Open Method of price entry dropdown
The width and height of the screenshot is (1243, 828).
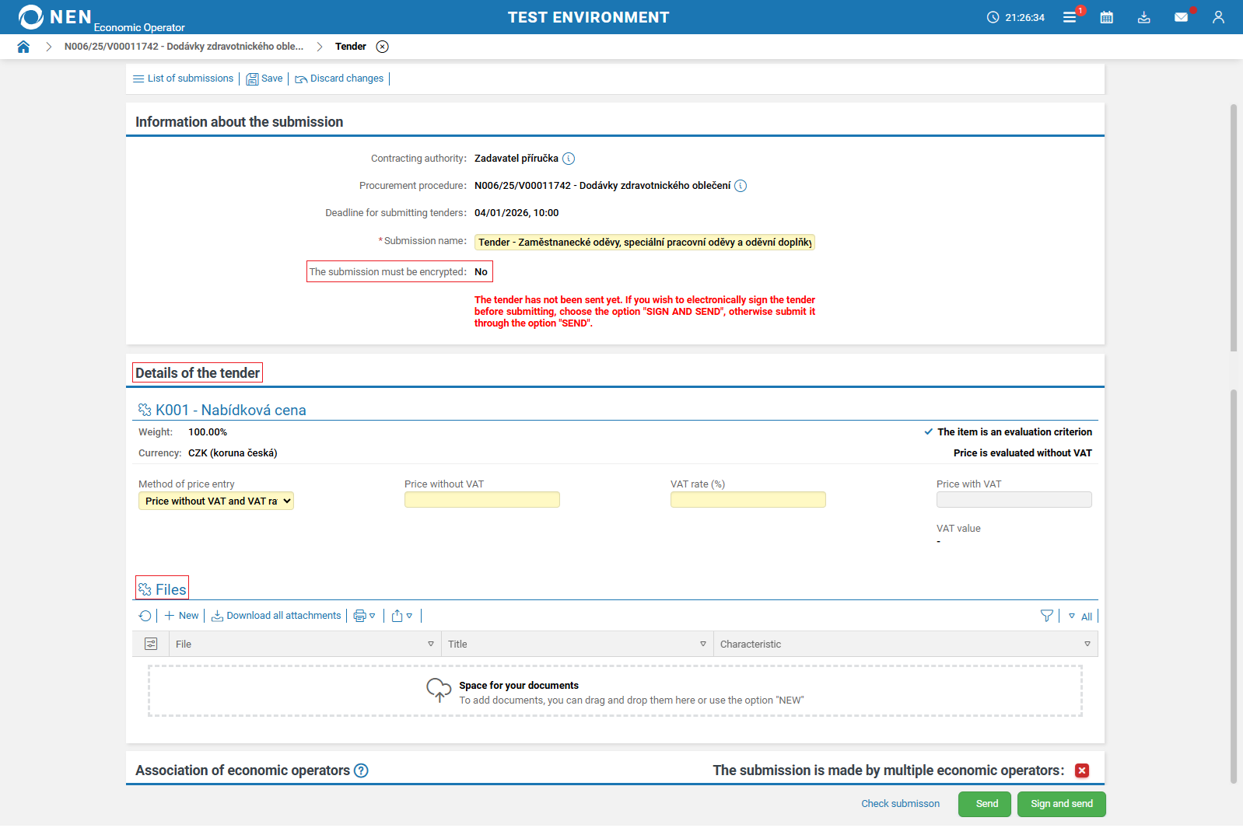[x=216, y=501]
